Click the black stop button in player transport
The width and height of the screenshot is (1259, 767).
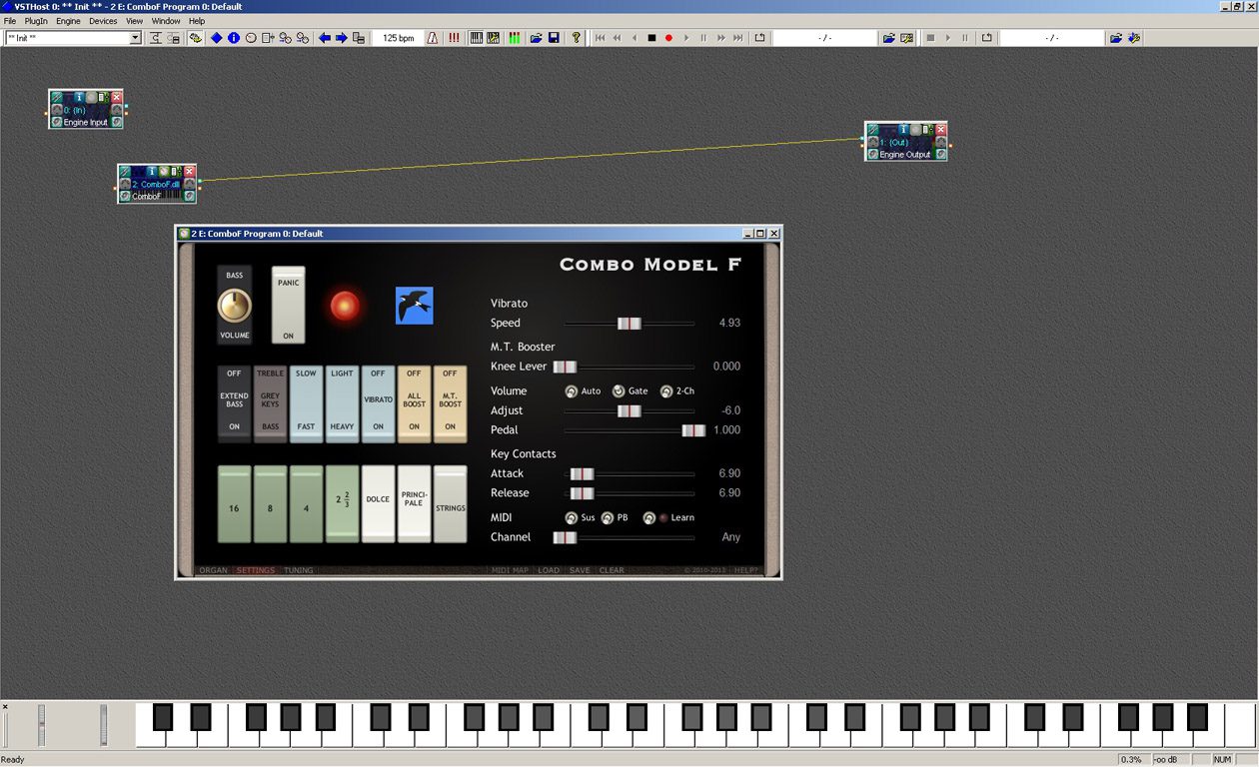pyautogui.click(x=651, y=38)
